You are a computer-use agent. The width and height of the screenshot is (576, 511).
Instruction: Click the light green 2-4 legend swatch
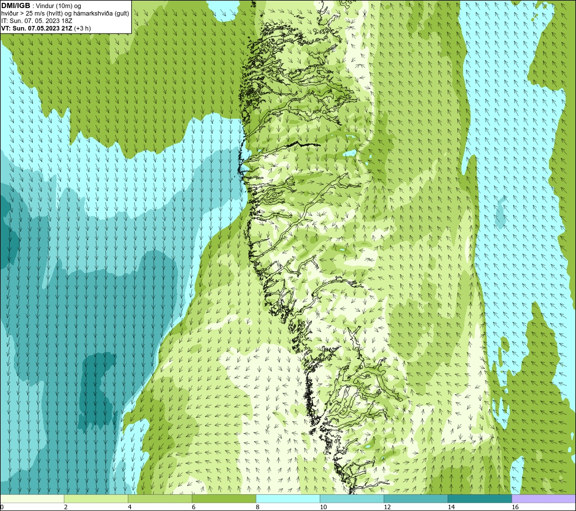(x=96, y=498)
